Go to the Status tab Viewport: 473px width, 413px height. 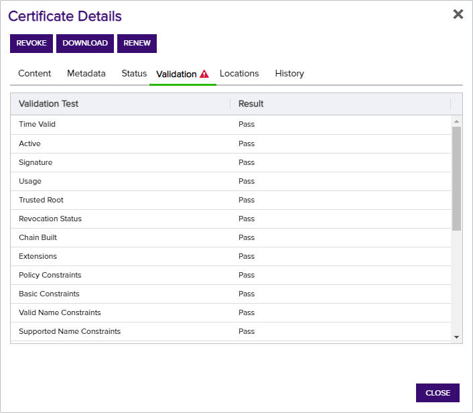tap(134, 73)
